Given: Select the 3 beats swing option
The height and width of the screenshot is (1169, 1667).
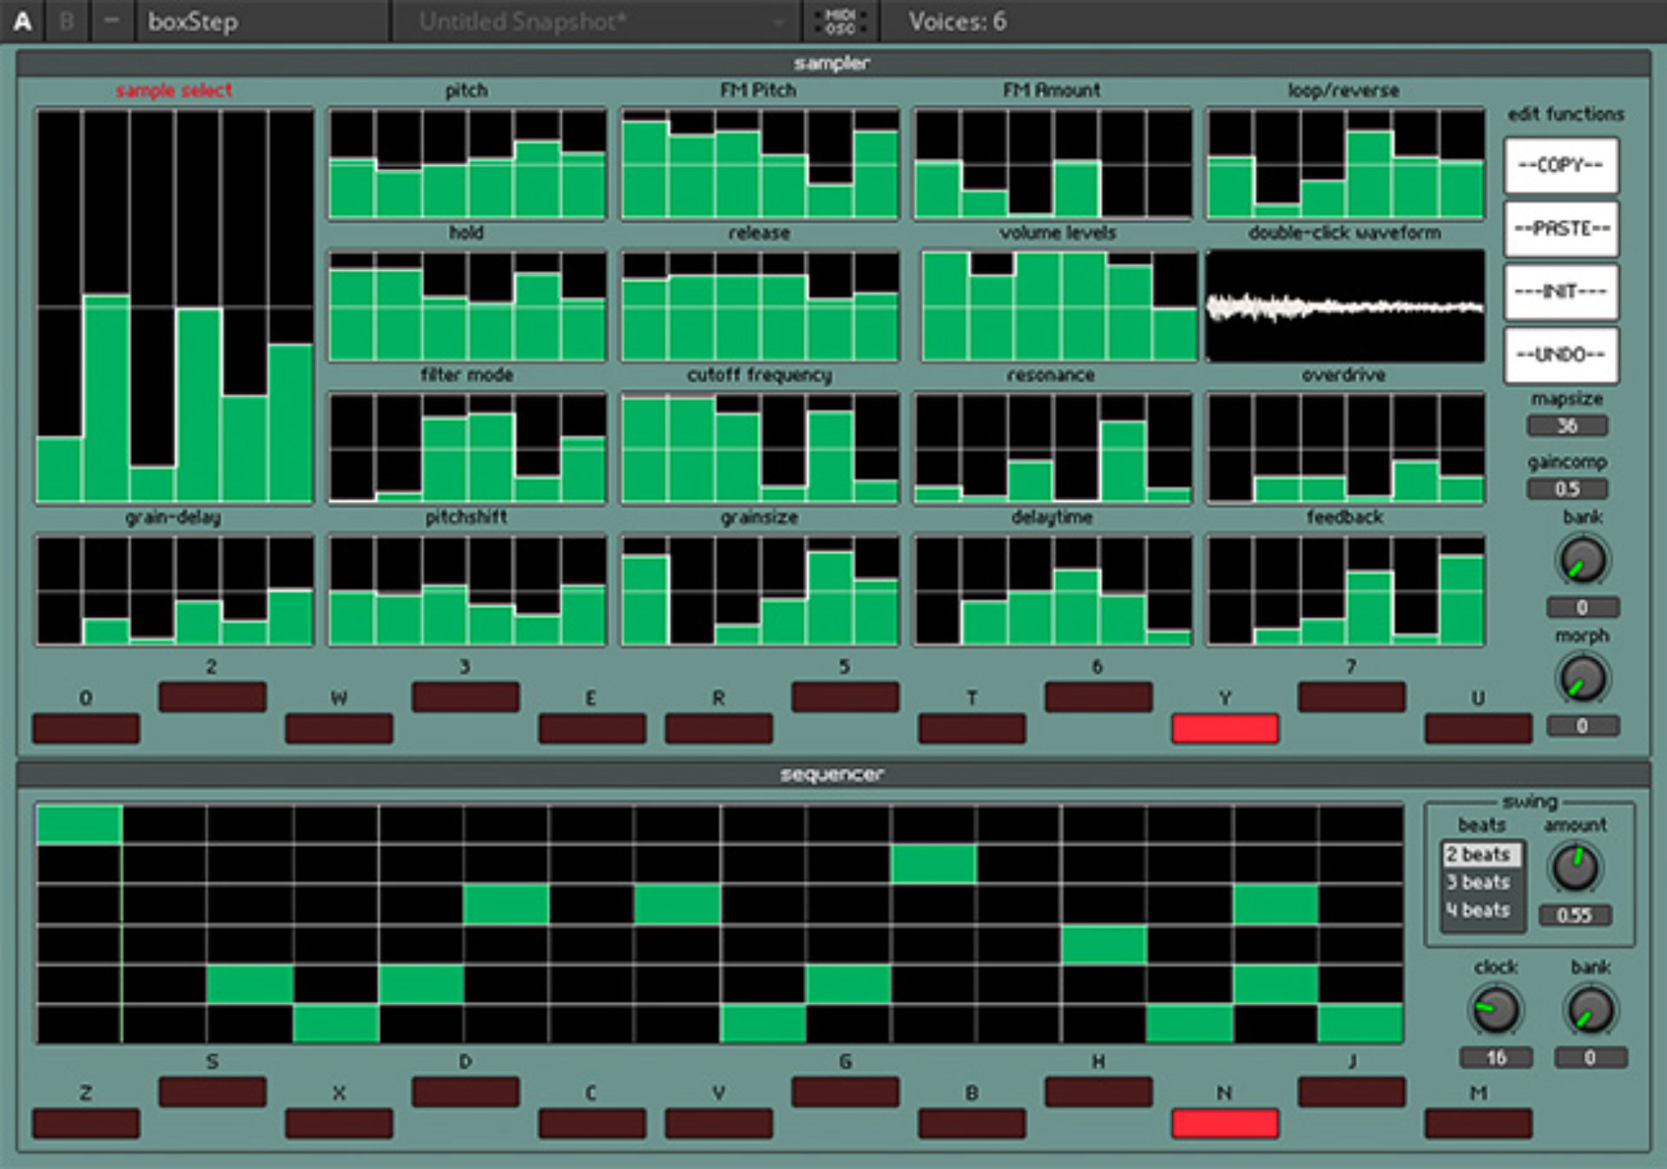Looking at the screenshot, I should pyautogui.click(x=1479, y=883).
